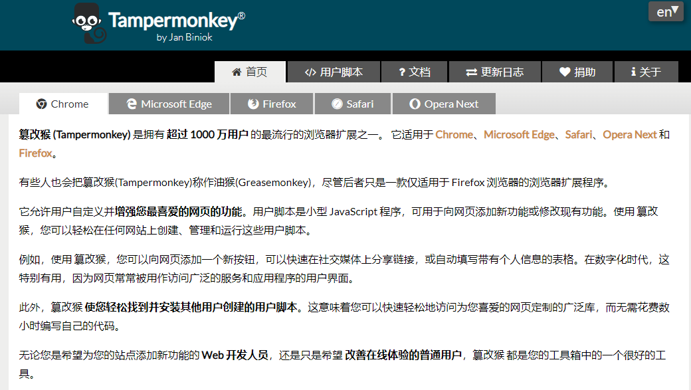The image size is (691, 390).
Task: Select the Opera Next browser tab
Action: coord(444,104)
